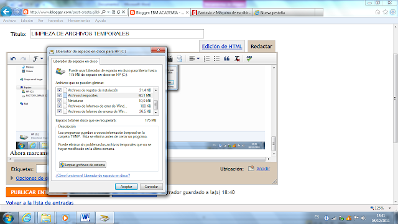
Task: Open Favorites star icon
Action: [386, 12]
